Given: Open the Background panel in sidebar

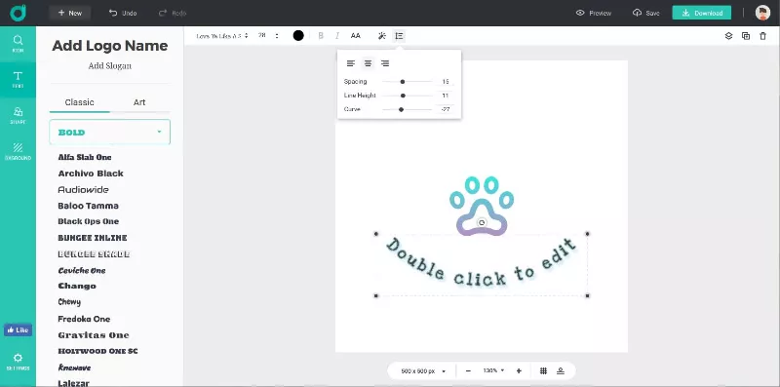Looking at the screenshot, I should click(18, 151).
